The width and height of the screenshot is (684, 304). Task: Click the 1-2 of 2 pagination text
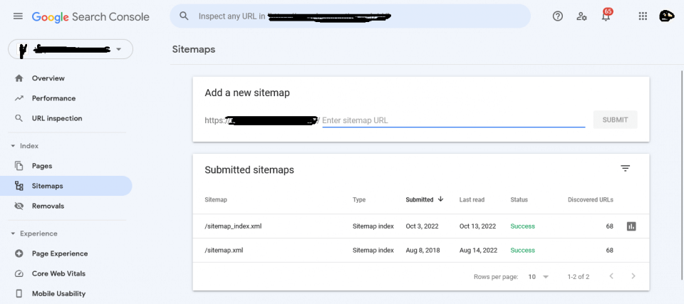pos(579,276)
